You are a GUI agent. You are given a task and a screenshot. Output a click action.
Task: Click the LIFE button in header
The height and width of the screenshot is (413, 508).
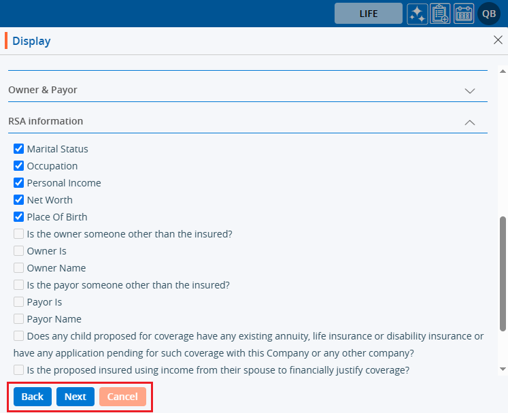point(368,14)
